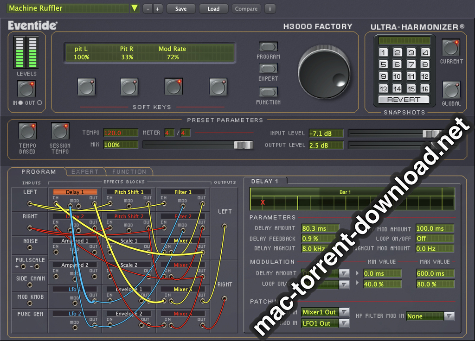The width and height of the screenshot is (475, 341).
Task: Toggle the IN/OUT bypass button
Action: [26, 88]
